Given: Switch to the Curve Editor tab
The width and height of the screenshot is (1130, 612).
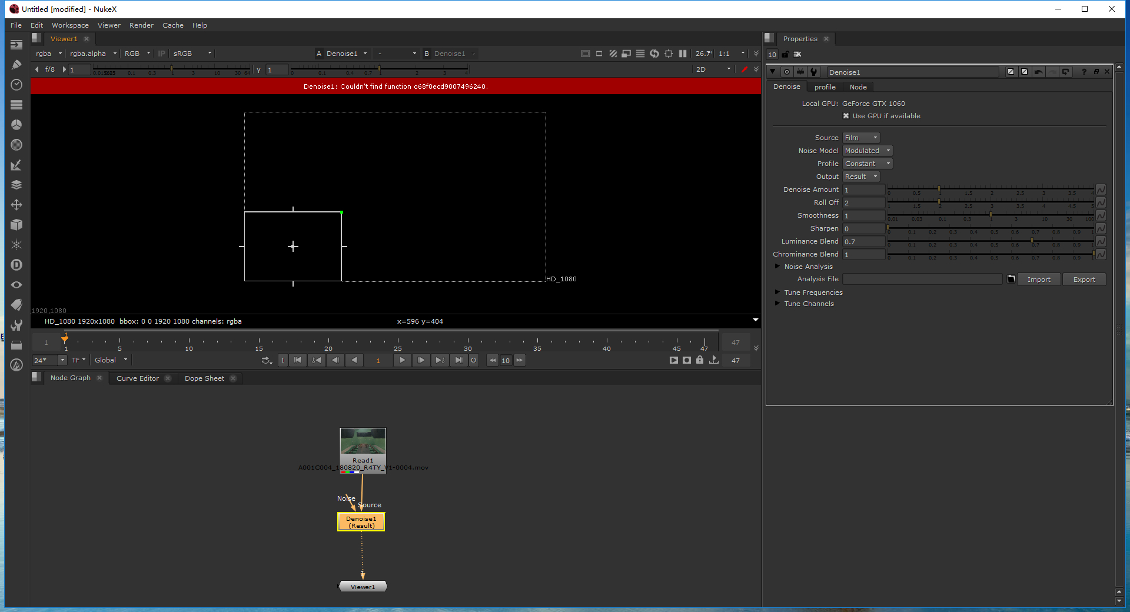Looking at the screenshot, I should click(x=138, y=378).
